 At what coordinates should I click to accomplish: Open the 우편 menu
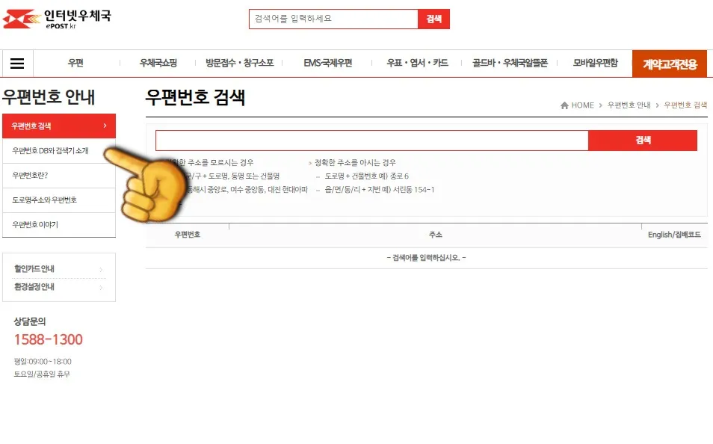pyautogui.click(x=75, y=63)
